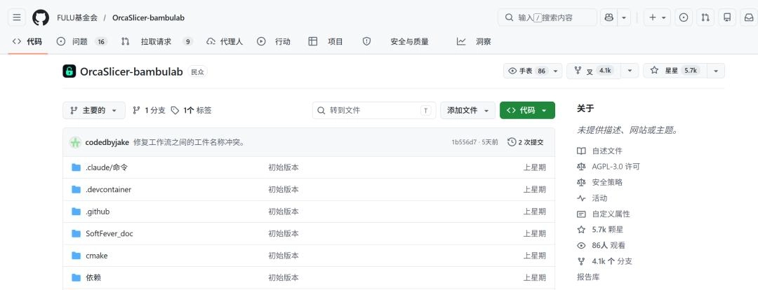Open OrcaSlicer-bambulab breadcrumb link
Image resolution: width=758 pixels, height=290 pixels.
[x=148, y=18]
